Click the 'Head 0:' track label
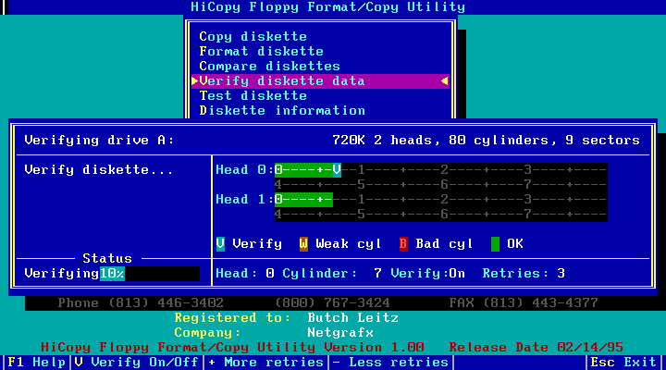 [x=244, y=170]
